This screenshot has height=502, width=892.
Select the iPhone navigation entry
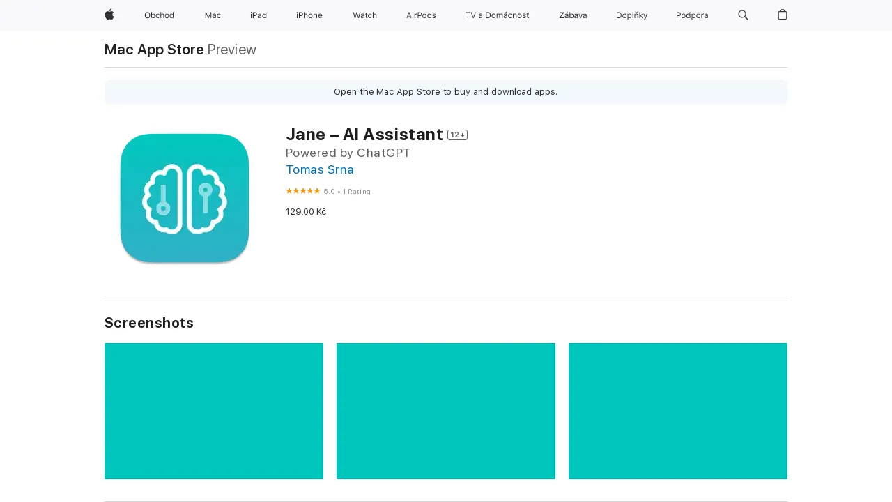[x=309, y=15]
